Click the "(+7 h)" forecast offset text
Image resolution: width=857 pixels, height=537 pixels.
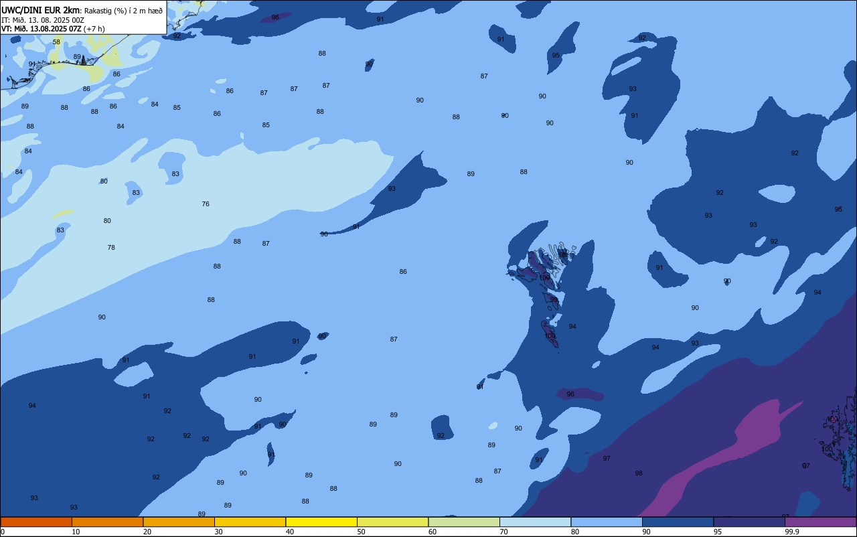click(94, 29)
